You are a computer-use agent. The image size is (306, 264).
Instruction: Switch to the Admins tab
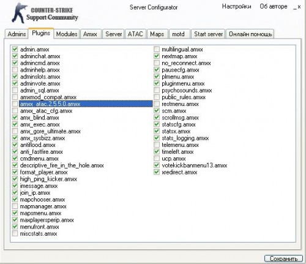17,34
